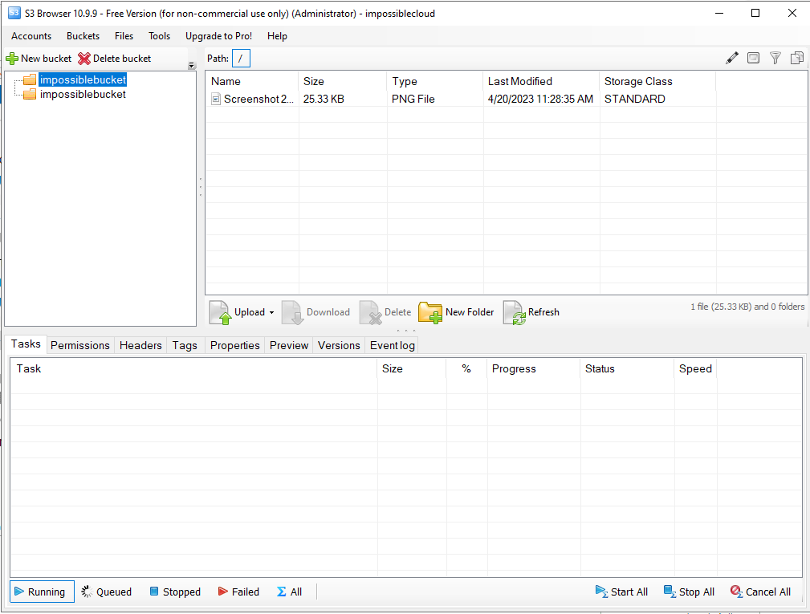Screen dimensions: 810x614
Task: Click the square view icon beside the pencil
Action: [x=753, y=58]
